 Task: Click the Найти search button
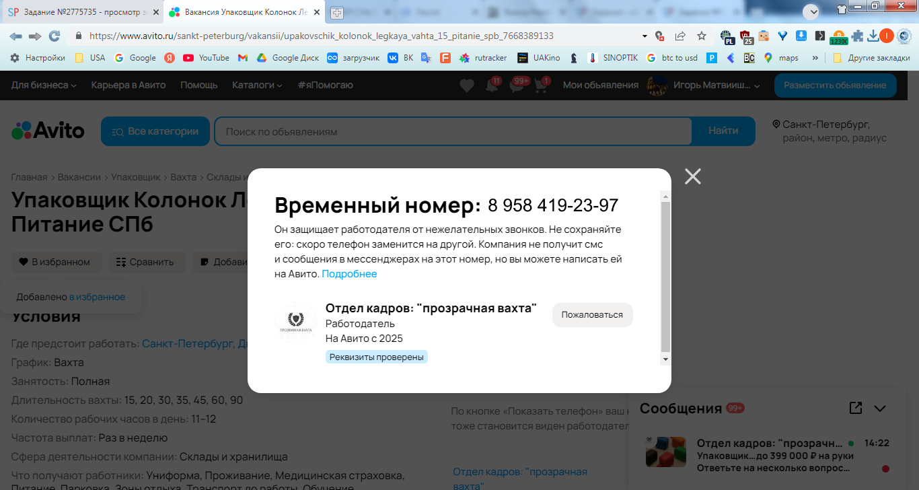(723, 131)
